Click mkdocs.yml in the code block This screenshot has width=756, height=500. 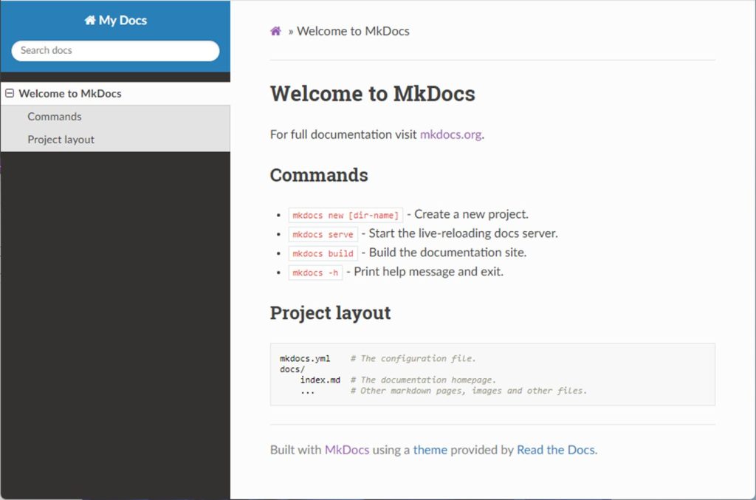tap(305, 358)
